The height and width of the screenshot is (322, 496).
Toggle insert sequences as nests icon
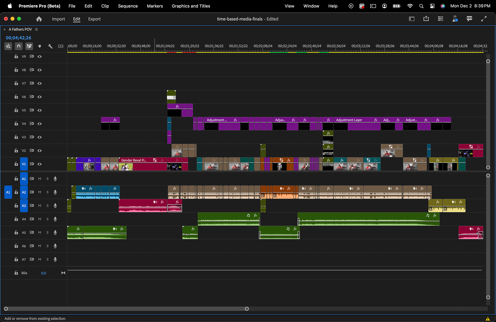(x=8, y=46)
